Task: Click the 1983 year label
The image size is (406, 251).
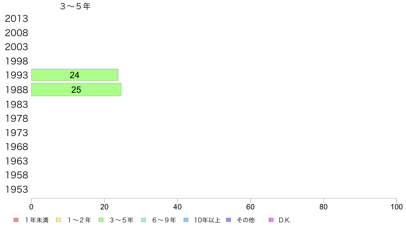Action: [16, 104]
